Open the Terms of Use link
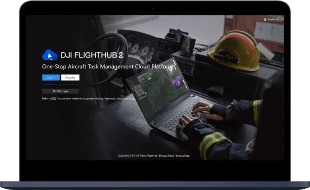310x190 pixels. point(182,156)
